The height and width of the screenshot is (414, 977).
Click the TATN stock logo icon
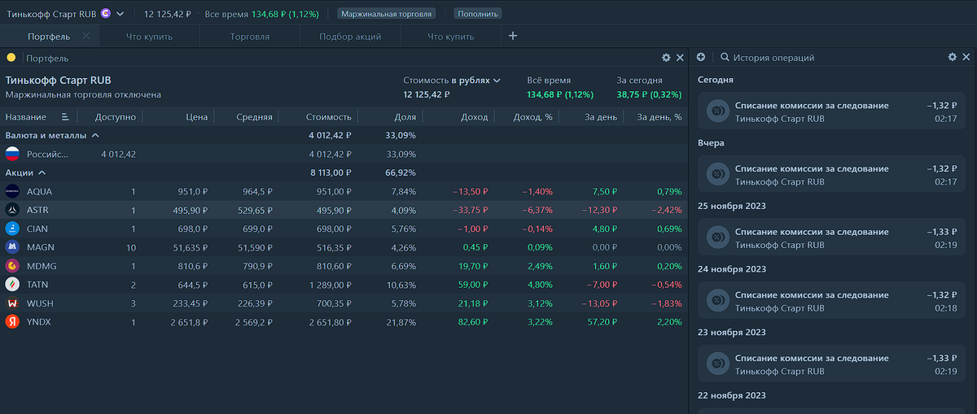click(x=12, y=285)
